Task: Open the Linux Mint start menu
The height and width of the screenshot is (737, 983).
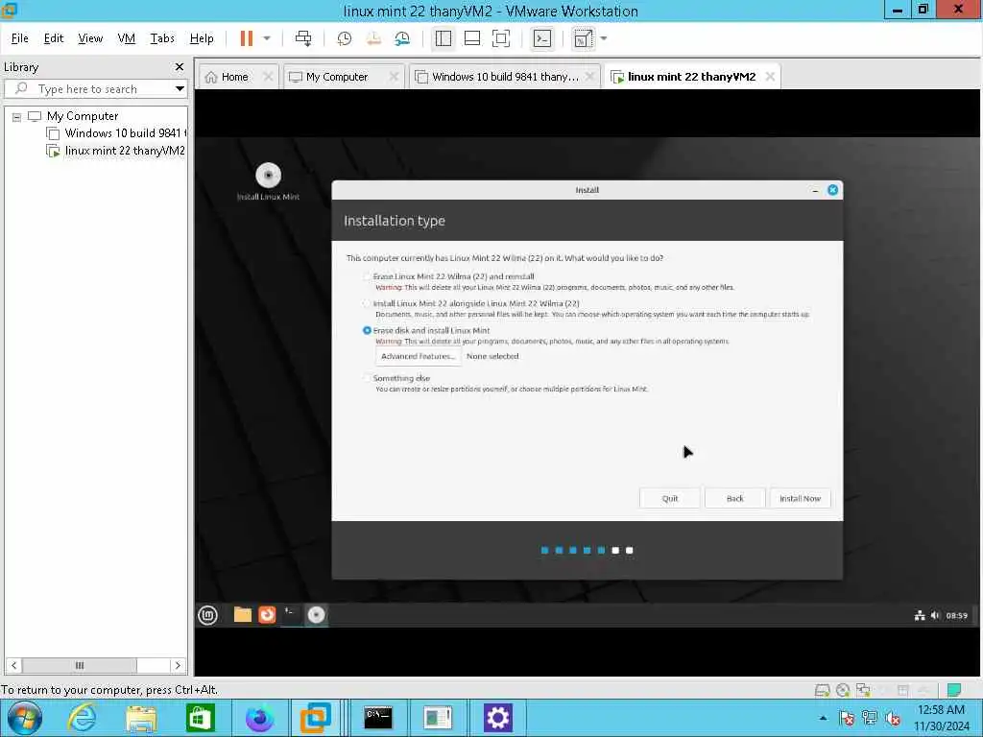Action: pyautogui.click(x=208, y=615)
